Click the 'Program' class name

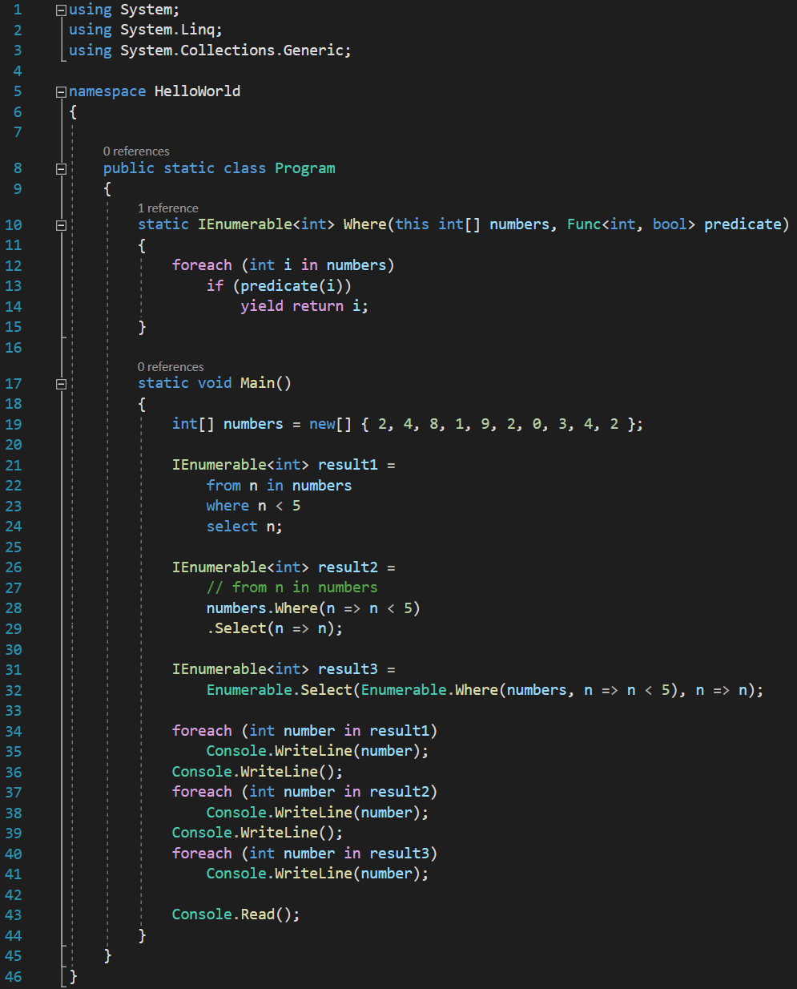[305, 168]
